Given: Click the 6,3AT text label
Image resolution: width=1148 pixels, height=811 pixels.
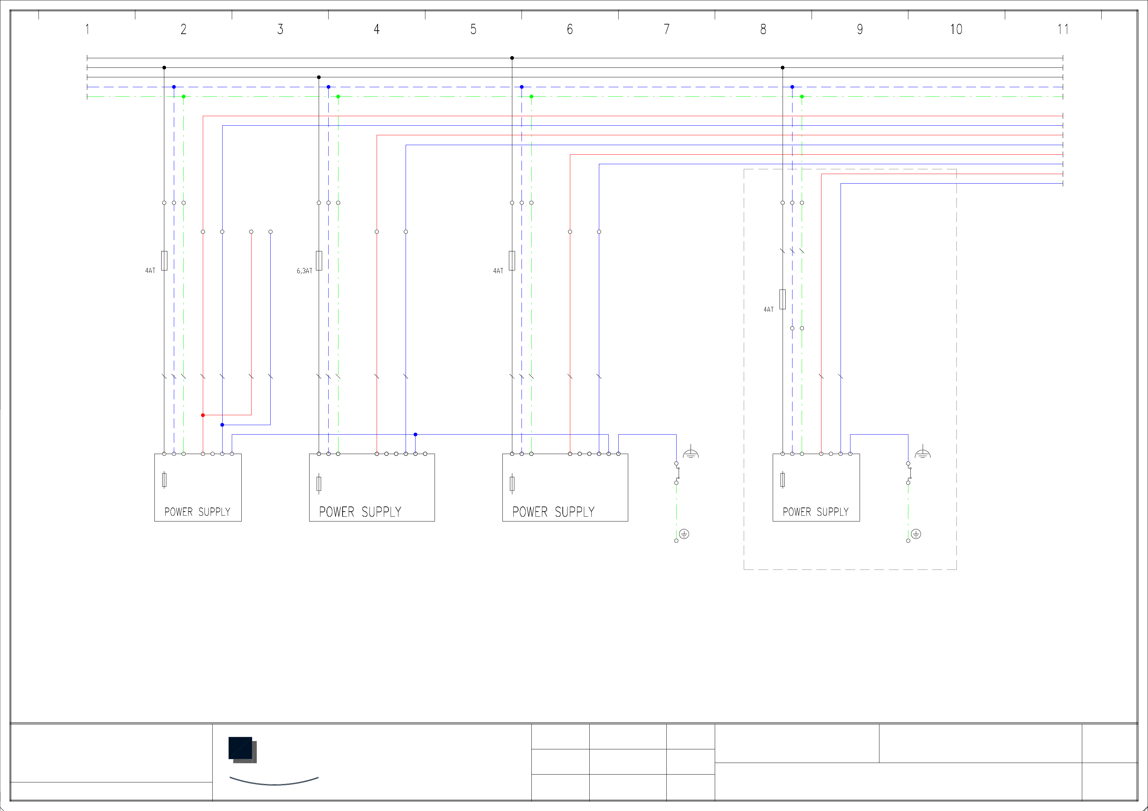Looking at the screenshot, I should [x=304, y=271].
